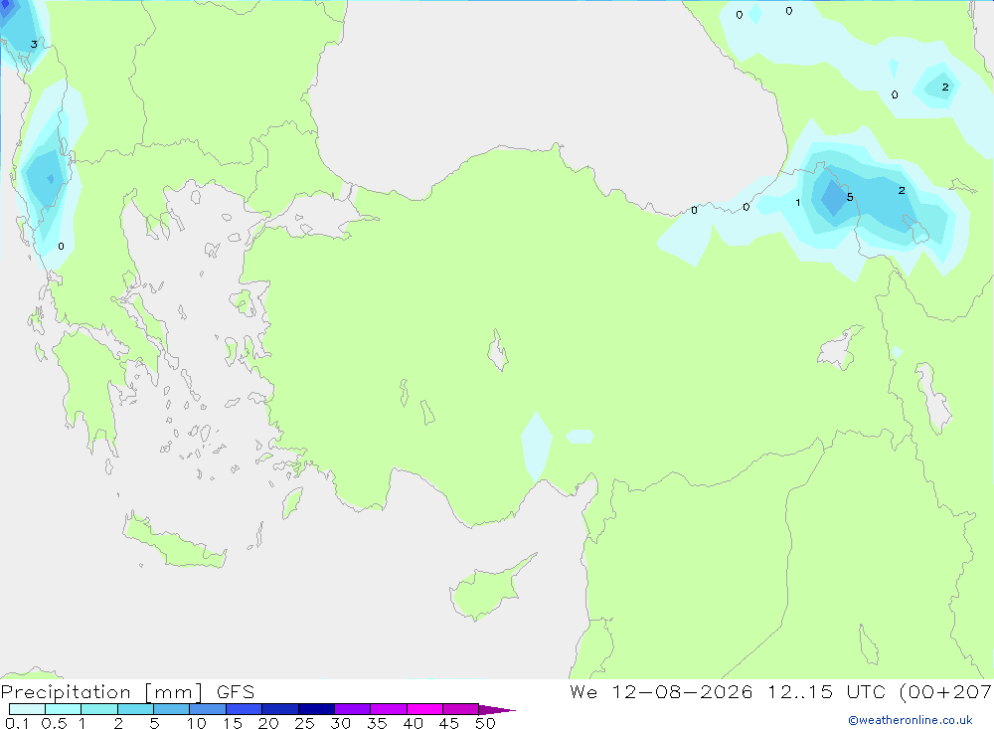Click the '15' legend scale label
This screenshot has height=729, width=994.
click(x=233, y=723)
